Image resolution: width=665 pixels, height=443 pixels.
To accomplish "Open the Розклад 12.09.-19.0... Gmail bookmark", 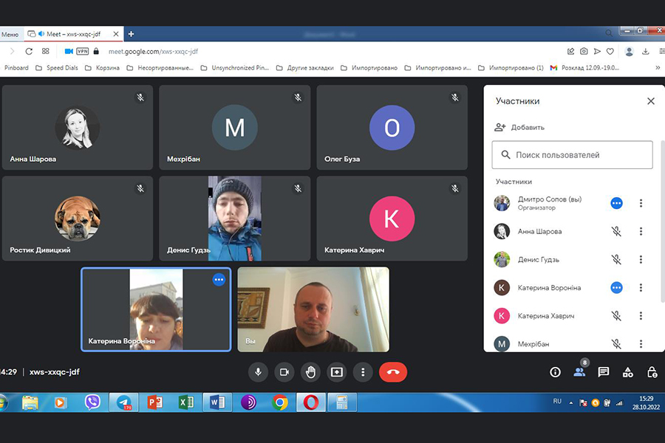I will [585, 68].
